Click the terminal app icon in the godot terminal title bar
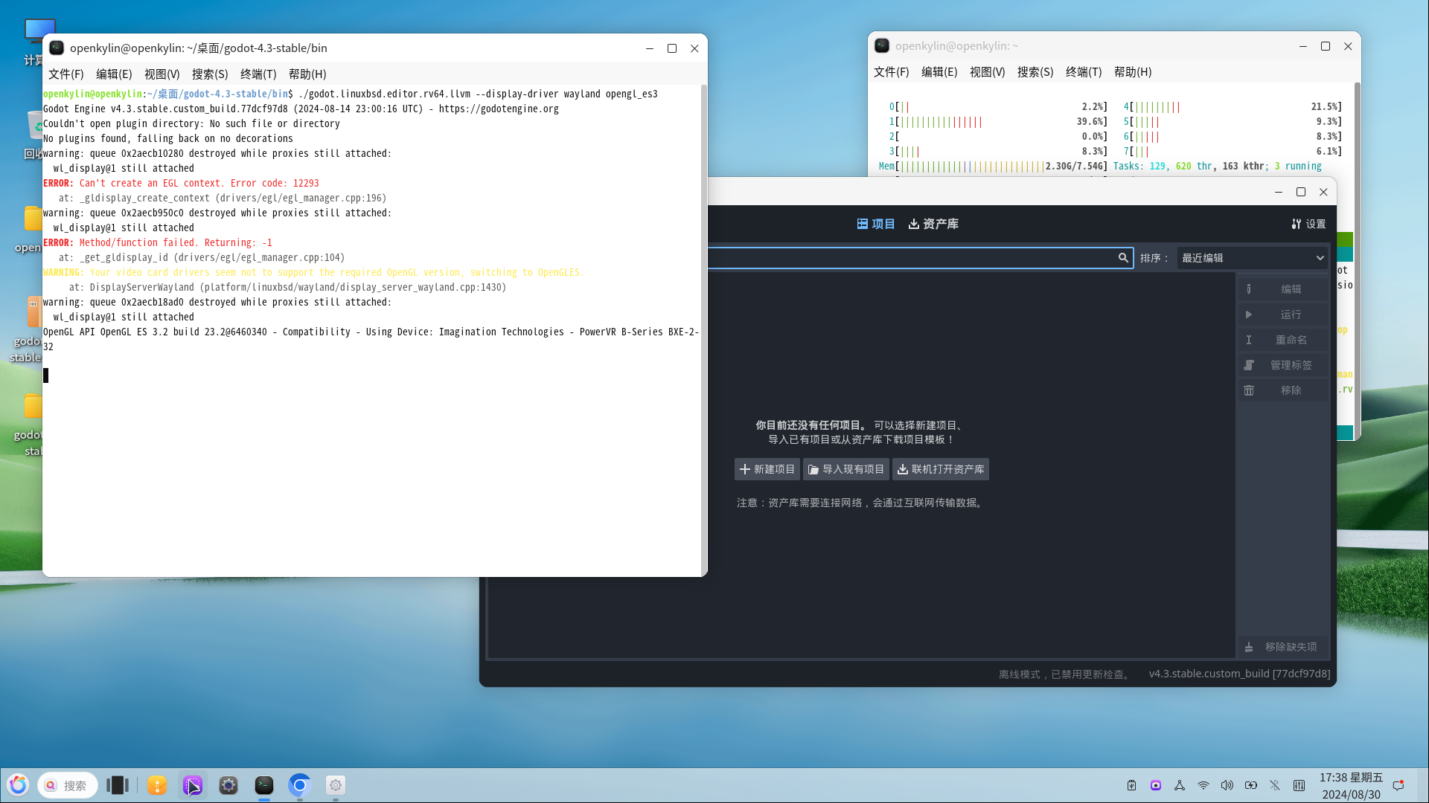 [x=57, y=48]
